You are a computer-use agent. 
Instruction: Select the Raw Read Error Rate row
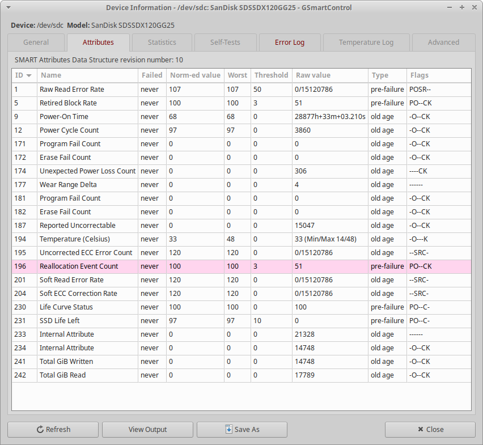coord(241,90)
